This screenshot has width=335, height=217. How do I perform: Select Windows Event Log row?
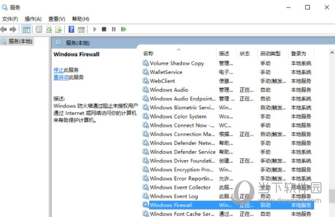228,196
